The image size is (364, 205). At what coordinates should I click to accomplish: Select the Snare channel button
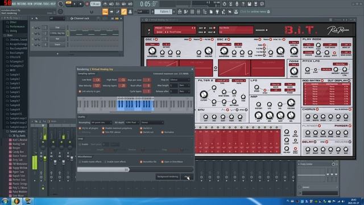tap(57, 44)
